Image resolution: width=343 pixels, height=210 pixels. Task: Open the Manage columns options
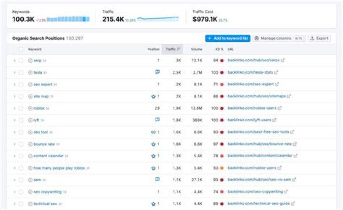click(278, 38)
